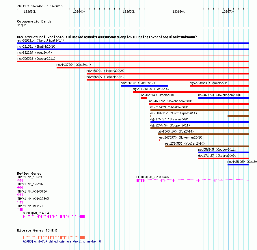Screen dimensions: 257x250
Task: Click the dgv1302n100 (Coe2014) loss bar
Action: 191,92
